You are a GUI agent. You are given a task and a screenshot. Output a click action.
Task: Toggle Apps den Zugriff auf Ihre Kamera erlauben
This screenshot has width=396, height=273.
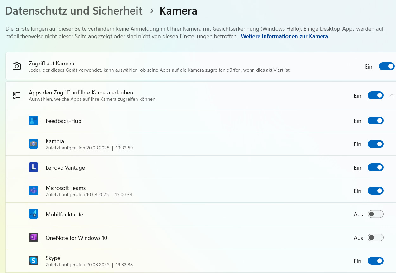point(376,95)
